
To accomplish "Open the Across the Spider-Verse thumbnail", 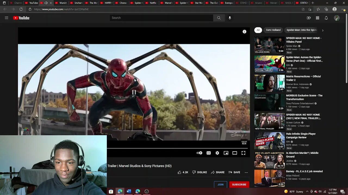I will pyautogui.click(x=269, y=64).
